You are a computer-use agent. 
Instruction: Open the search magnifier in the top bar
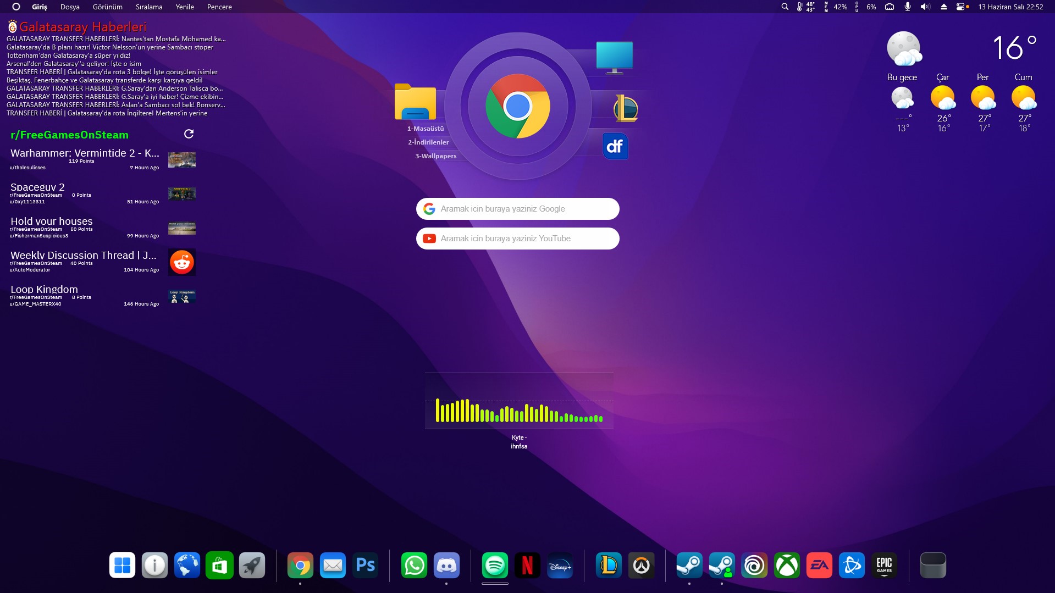click(785, 7)
